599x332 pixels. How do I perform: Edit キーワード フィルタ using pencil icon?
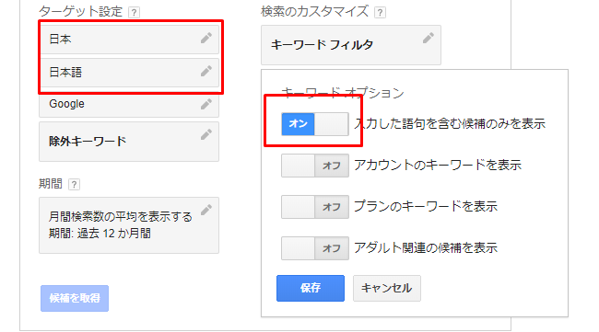point(429,38)
